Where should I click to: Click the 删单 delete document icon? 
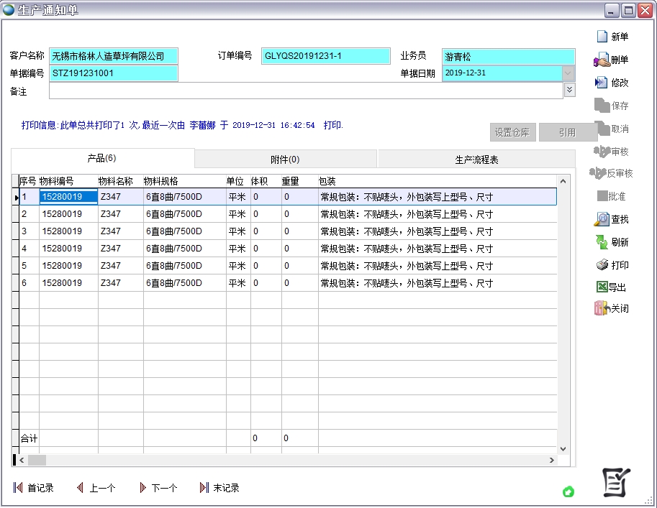coord(602,60)
